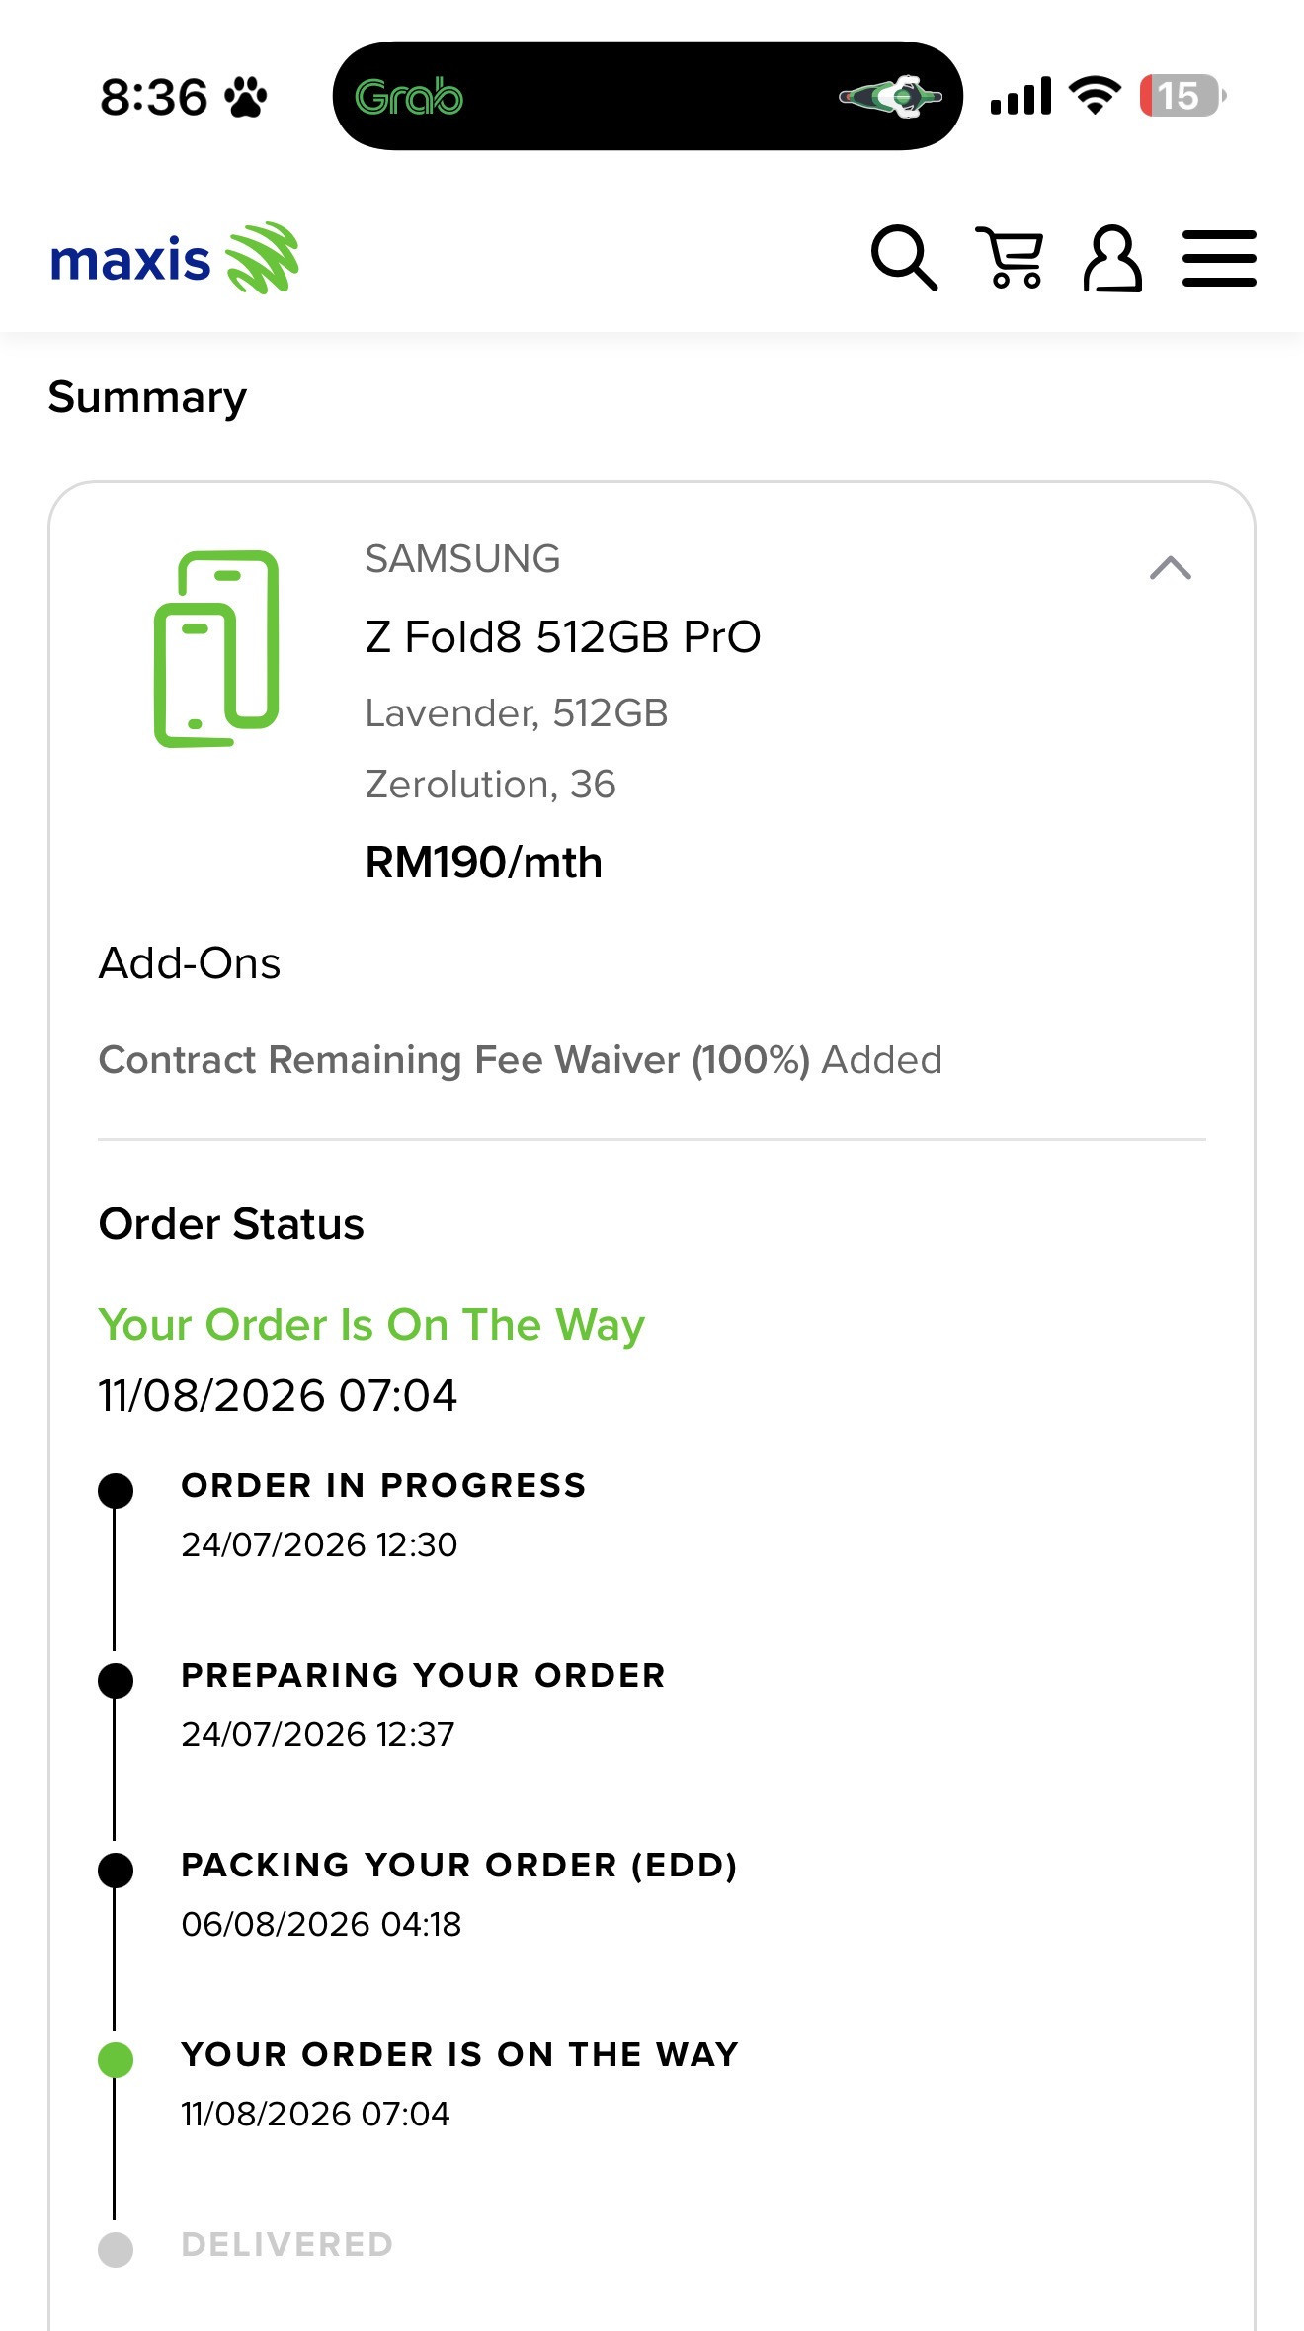The image size is (1304, 2331).
Task: Tap the battery indicator in status bar
Action: [x=1182, y=96]
